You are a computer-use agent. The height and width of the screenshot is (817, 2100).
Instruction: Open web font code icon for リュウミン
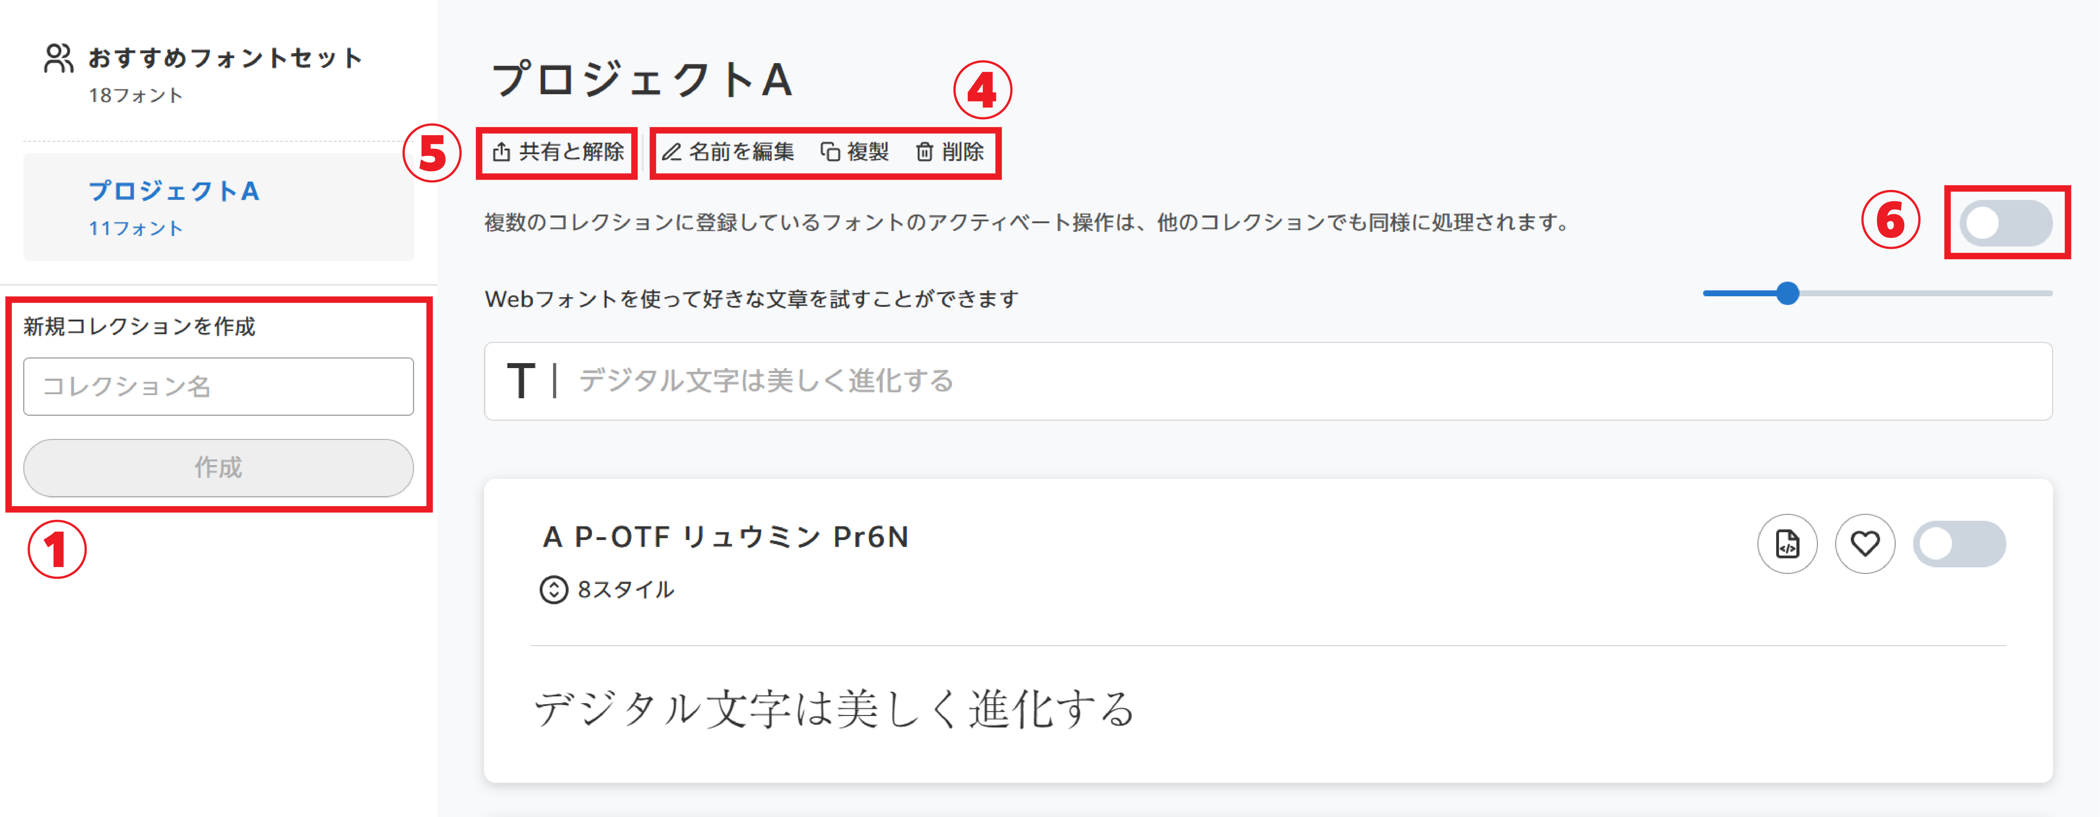[x=1787, y=544]
